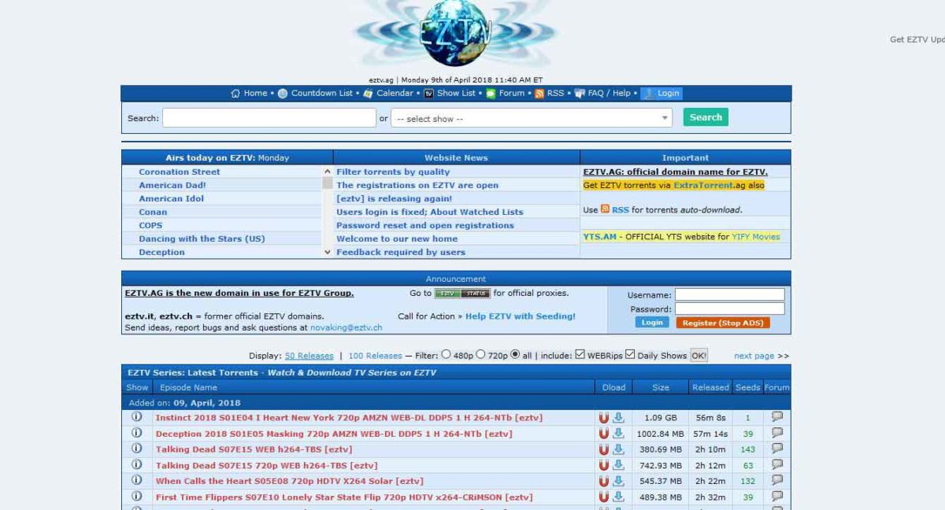Focus the Search text field
Viewport: 945px width, 510px height.
[269, 118]
